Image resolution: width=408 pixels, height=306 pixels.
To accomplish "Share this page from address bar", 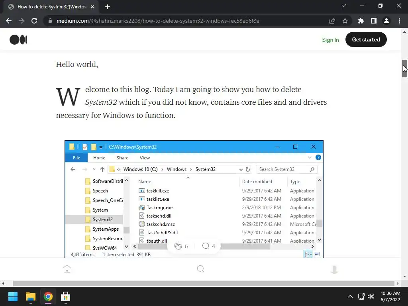I will pos(332,21).
